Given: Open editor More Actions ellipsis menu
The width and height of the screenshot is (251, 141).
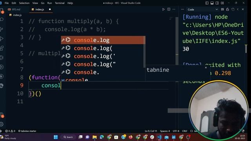Looking at the screenshot, I should point(174,9).
